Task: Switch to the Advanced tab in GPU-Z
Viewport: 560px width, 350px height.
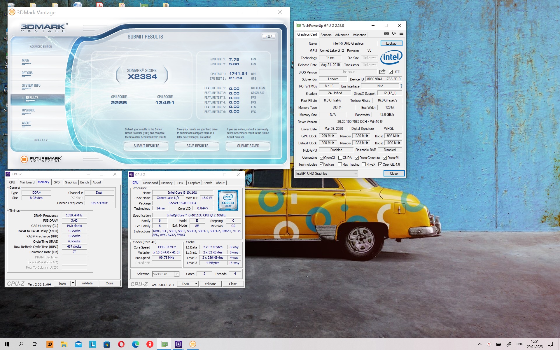Action: pos(342,35)
